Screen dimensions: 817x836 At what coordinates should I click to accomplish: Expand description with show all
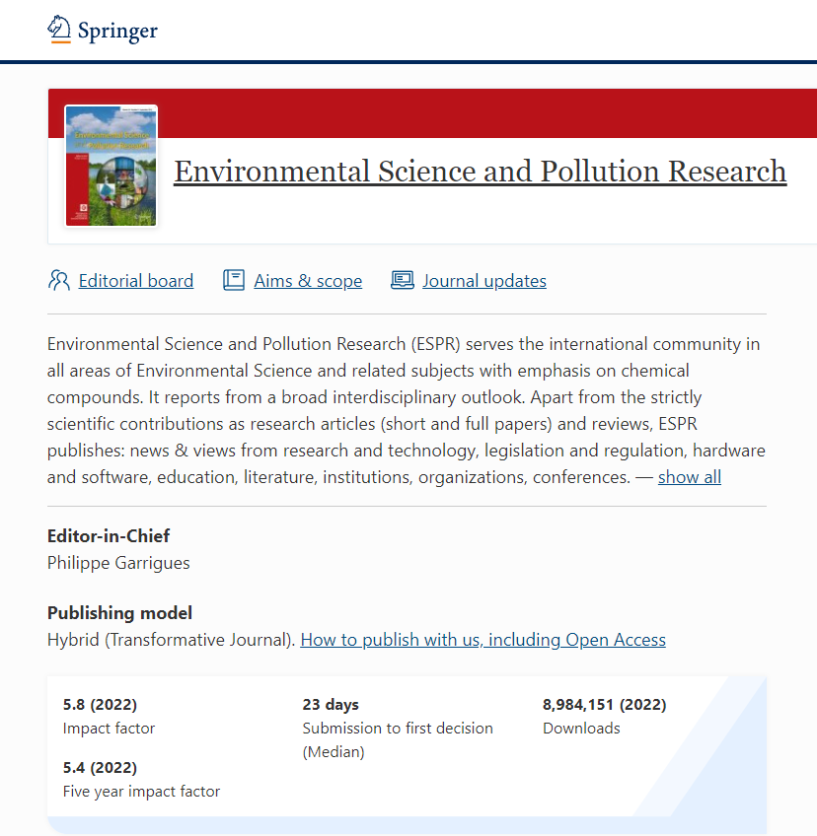point(690,476)
